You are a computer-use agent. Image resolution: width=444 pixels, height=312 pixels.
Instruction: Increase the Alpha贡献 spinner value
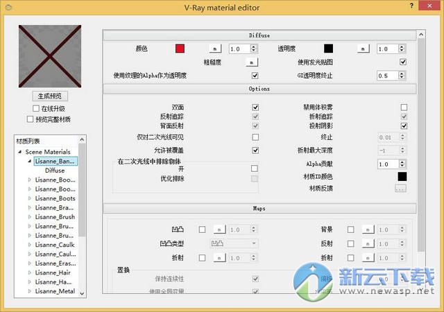(x=402, y=162)
